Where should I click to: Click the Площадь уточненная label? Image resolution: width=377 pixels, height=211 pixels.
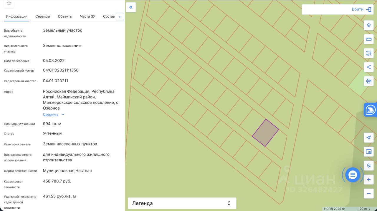point(20,124)
